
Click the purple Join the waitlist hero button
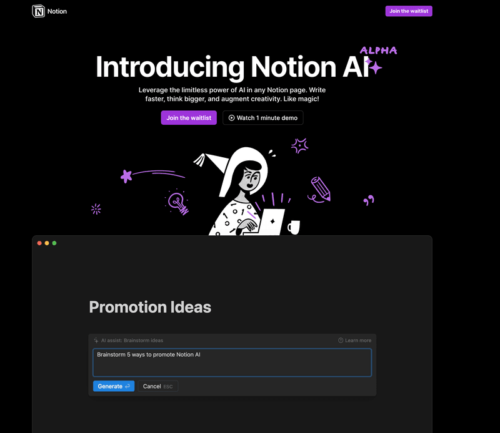(188, 117)
